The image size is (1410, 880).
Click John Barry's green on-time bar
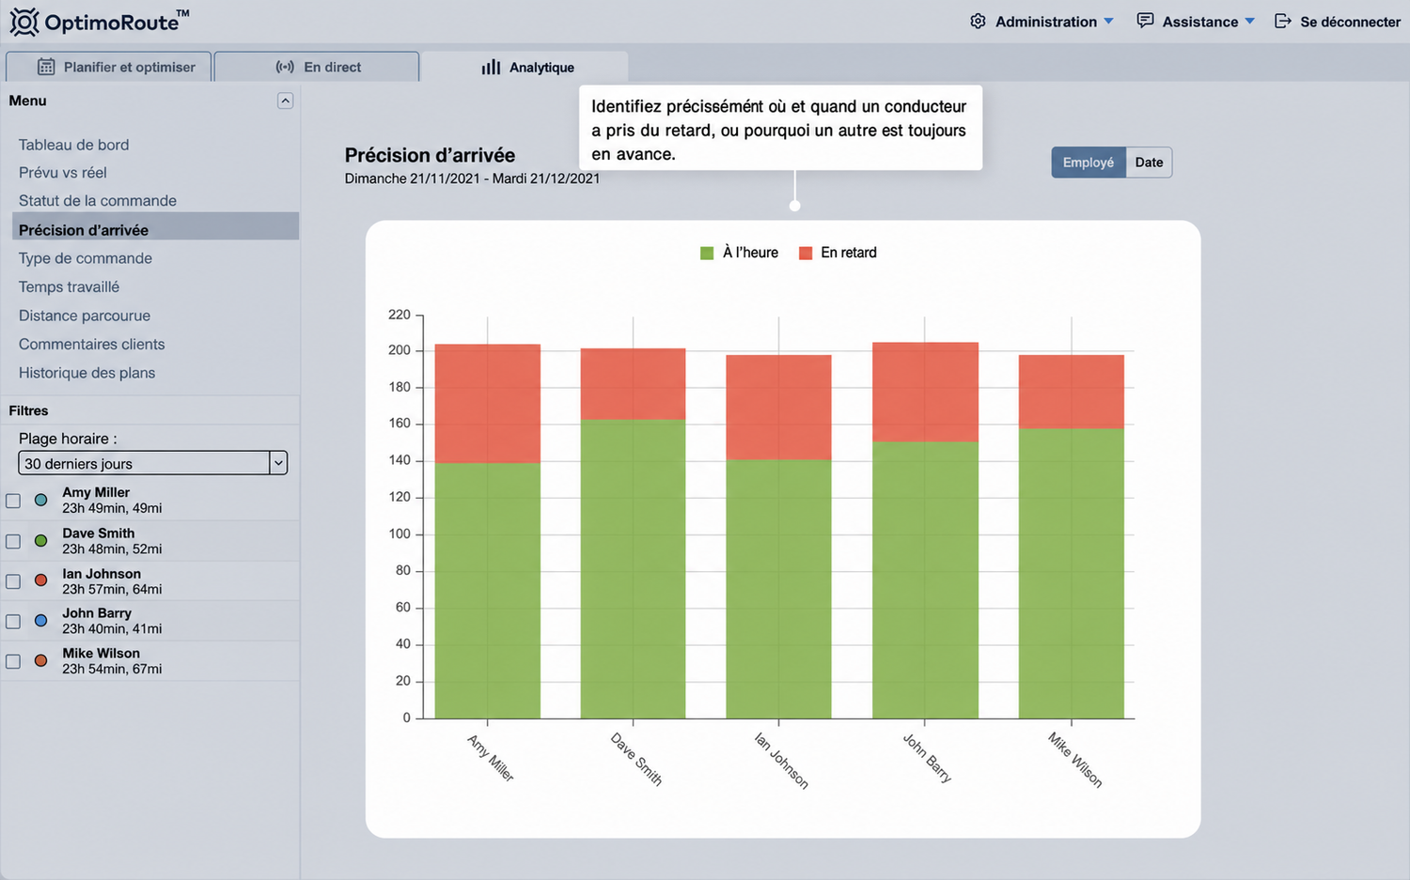[925, 580]
